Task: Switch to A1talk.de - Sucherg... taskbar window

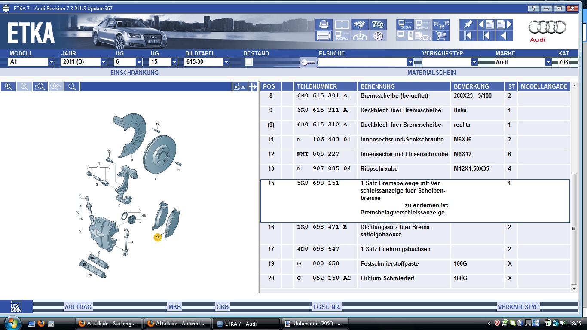Action: tap(108, 324)
